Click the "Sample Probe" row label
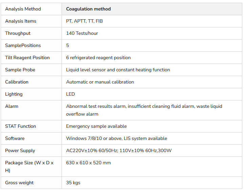 [20, 70]
